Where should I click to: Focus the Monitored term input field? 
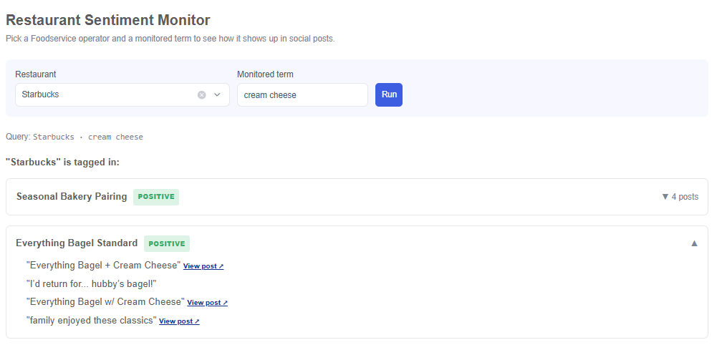click(302, 95)
